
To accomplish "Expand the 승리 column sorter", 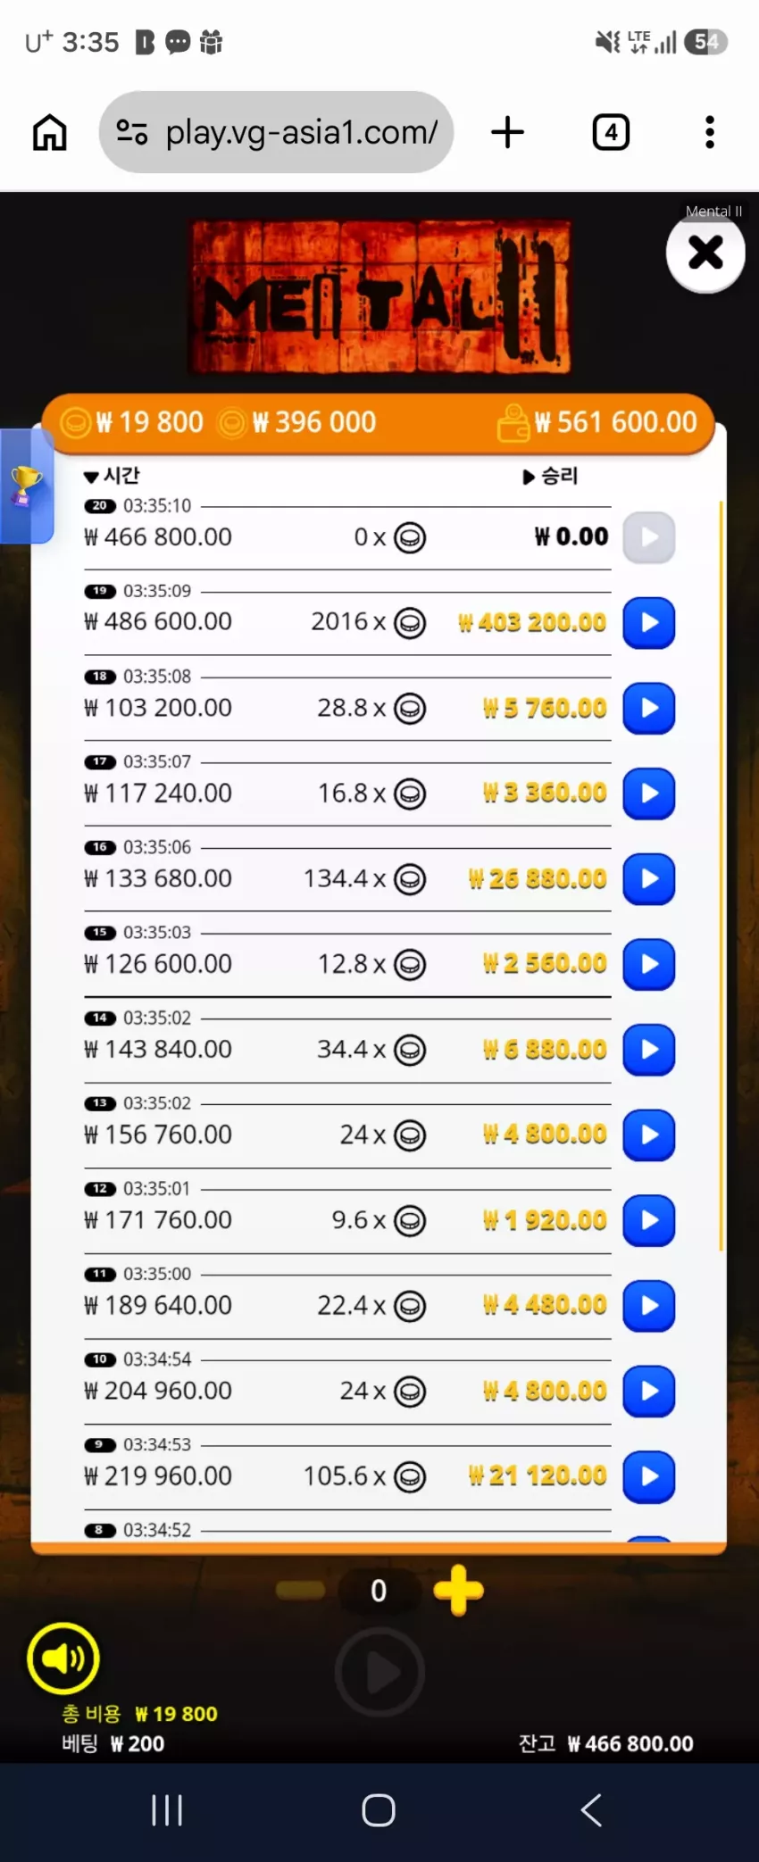I will click(550, 476).
